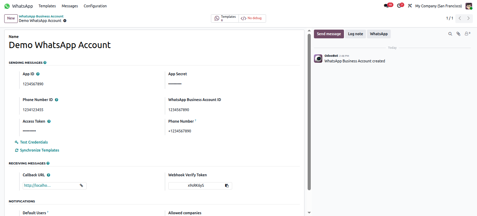Open the Configuration menu
This screenshot has width=477, height=216.
tap(95, 6)
